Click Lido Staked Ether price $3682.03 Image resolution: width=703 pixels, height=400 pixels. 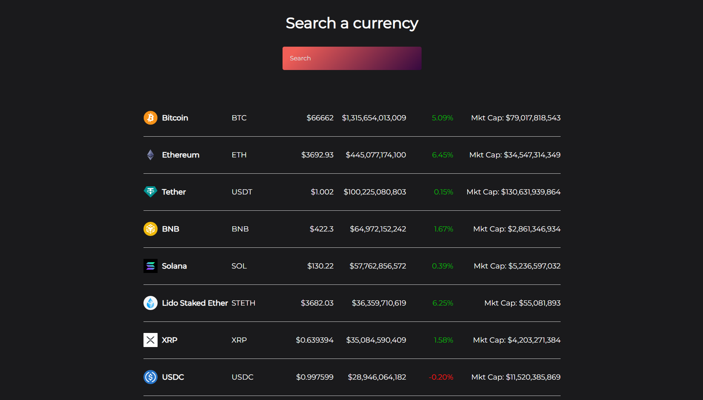[x=317, y=303]
